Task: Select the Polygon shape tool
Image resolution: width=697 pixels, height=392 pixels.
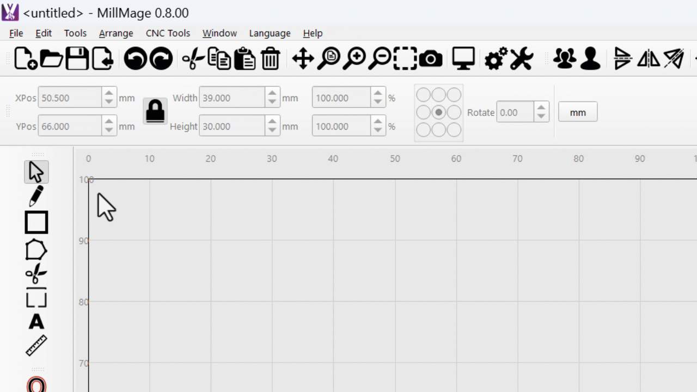Action: click(36, 250)
